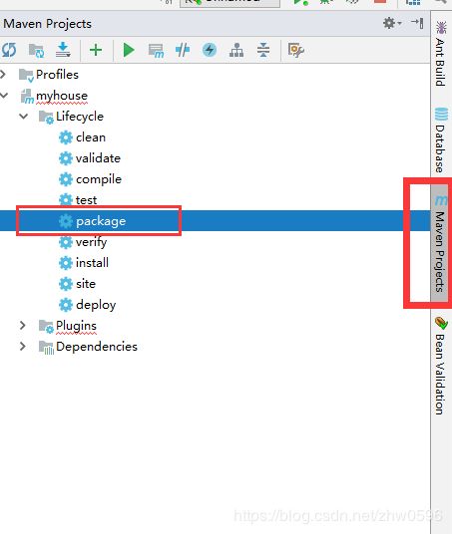
Task: Expand the Plugins node
Action: click(23, 325)
